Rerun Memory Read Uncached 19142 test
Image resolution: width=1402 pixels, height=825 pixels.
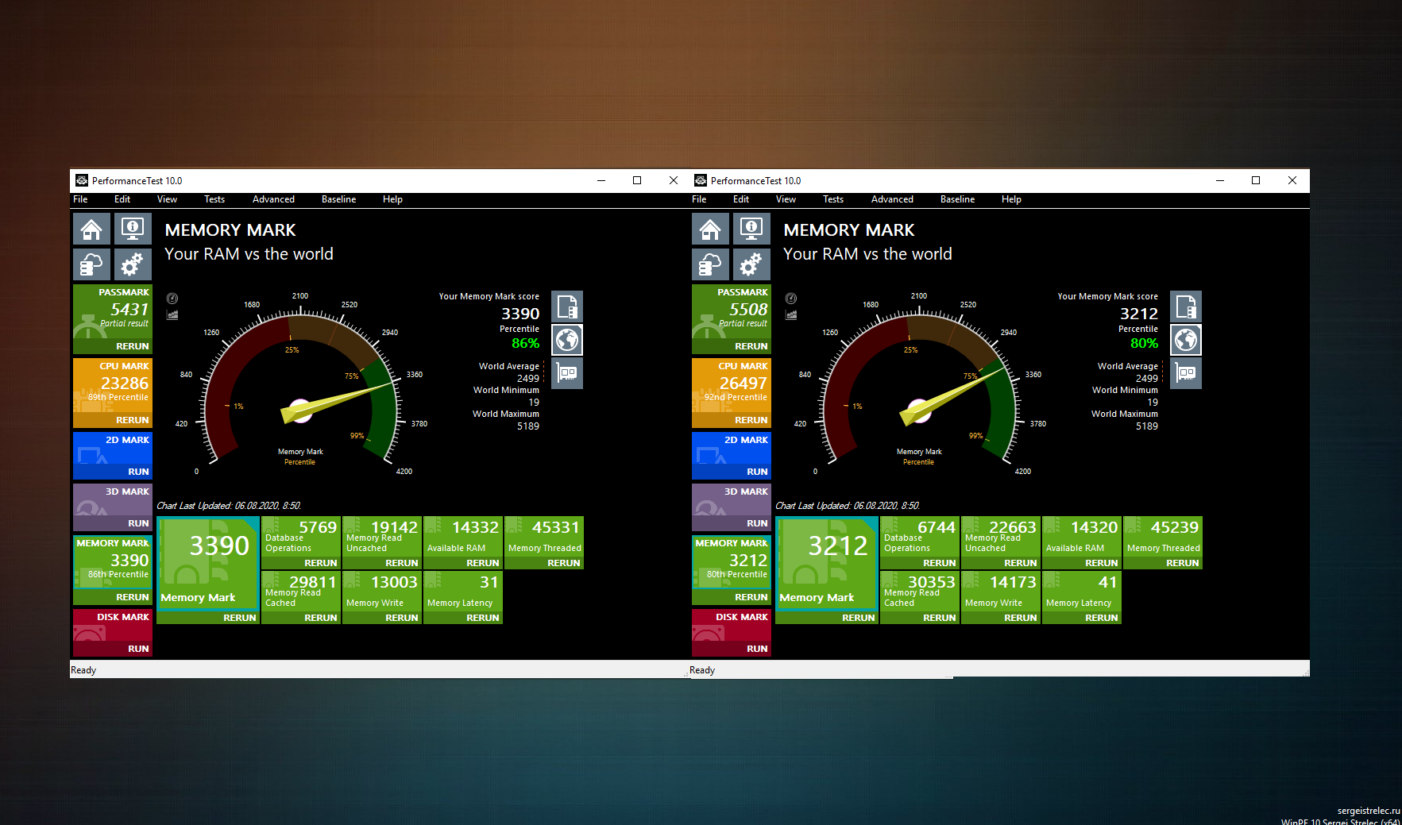[402, 563]
